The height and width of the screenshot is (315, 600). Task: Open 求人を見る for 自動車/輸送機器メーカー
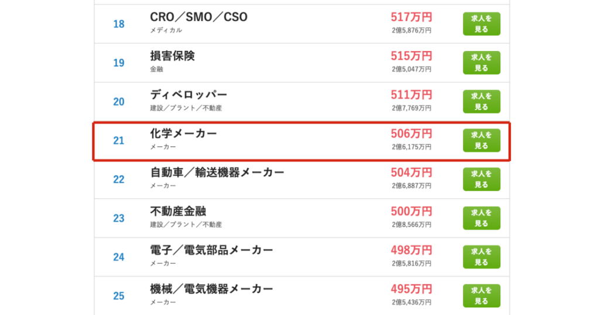click(x=482, y=179)
